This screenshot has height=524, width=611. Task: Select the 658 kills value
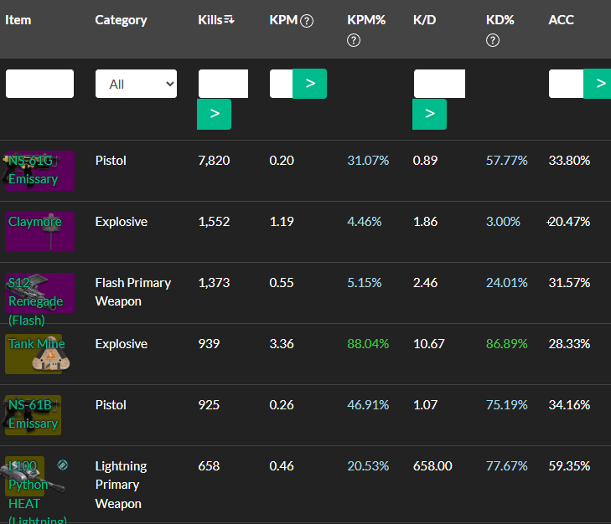point(209,466)
